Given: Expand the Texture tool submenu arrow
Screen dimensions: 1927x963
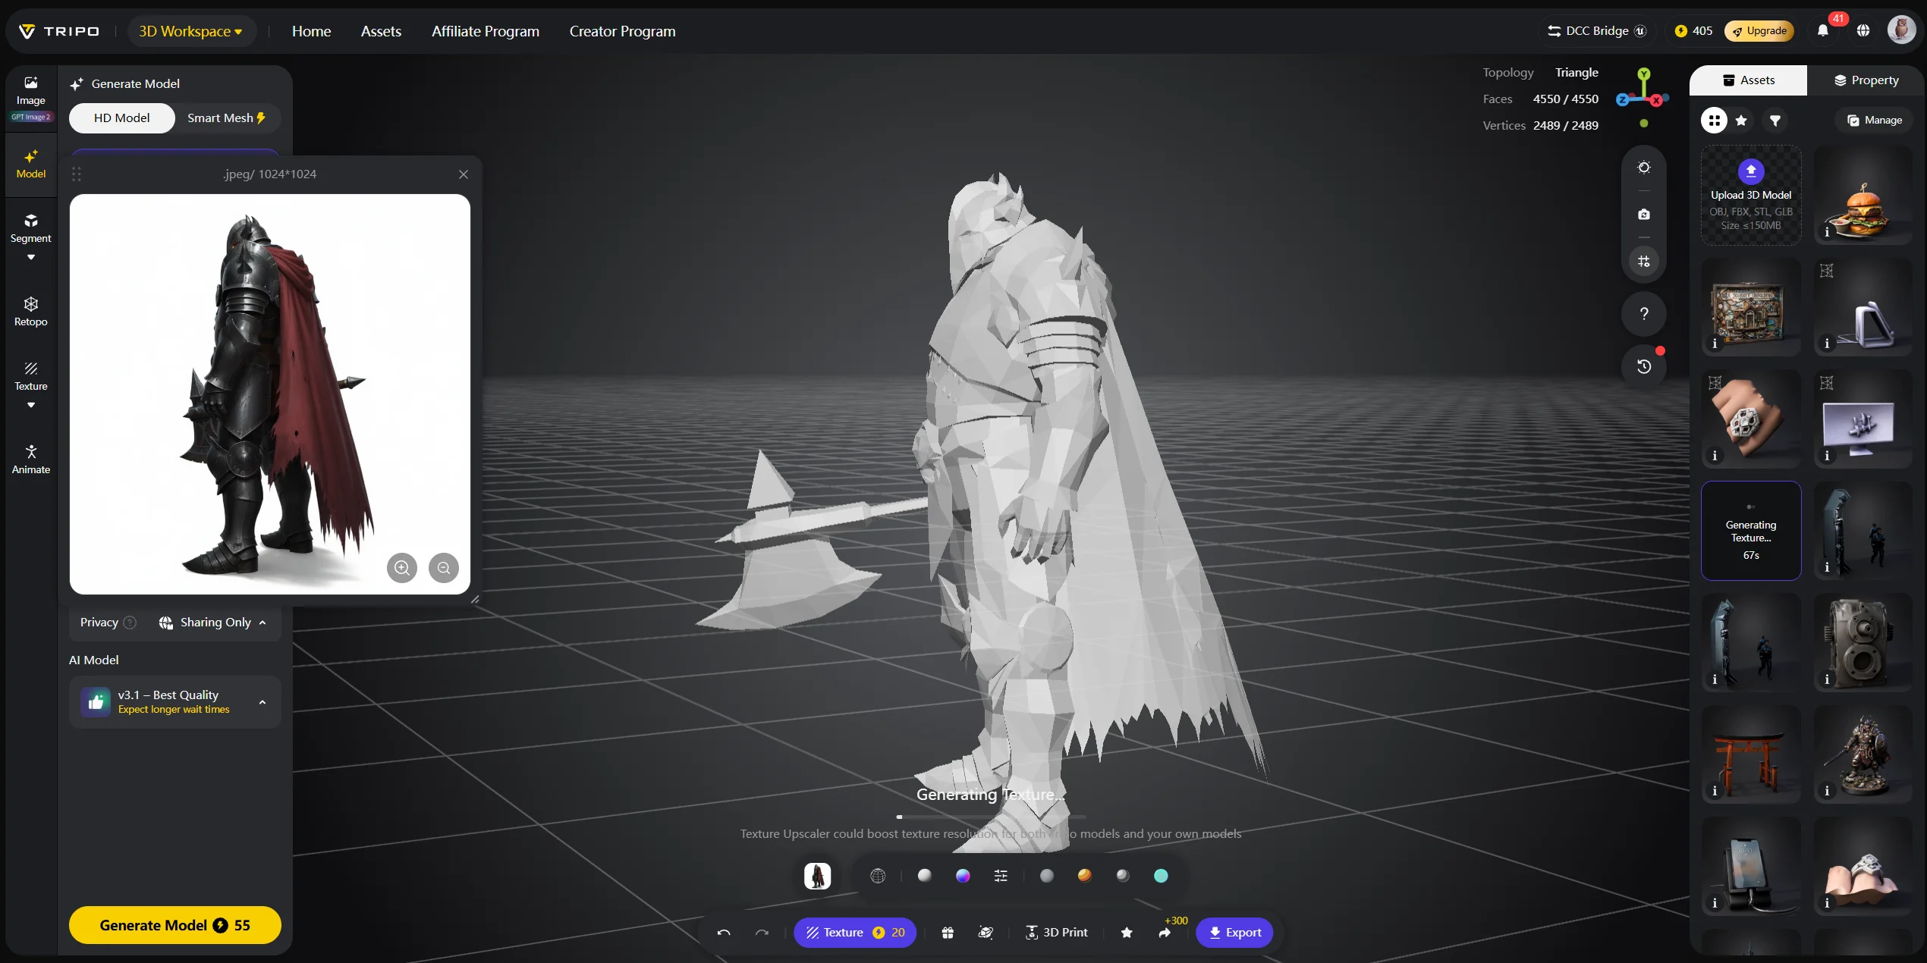Looking at the screenshot, I should coord(30,405).
